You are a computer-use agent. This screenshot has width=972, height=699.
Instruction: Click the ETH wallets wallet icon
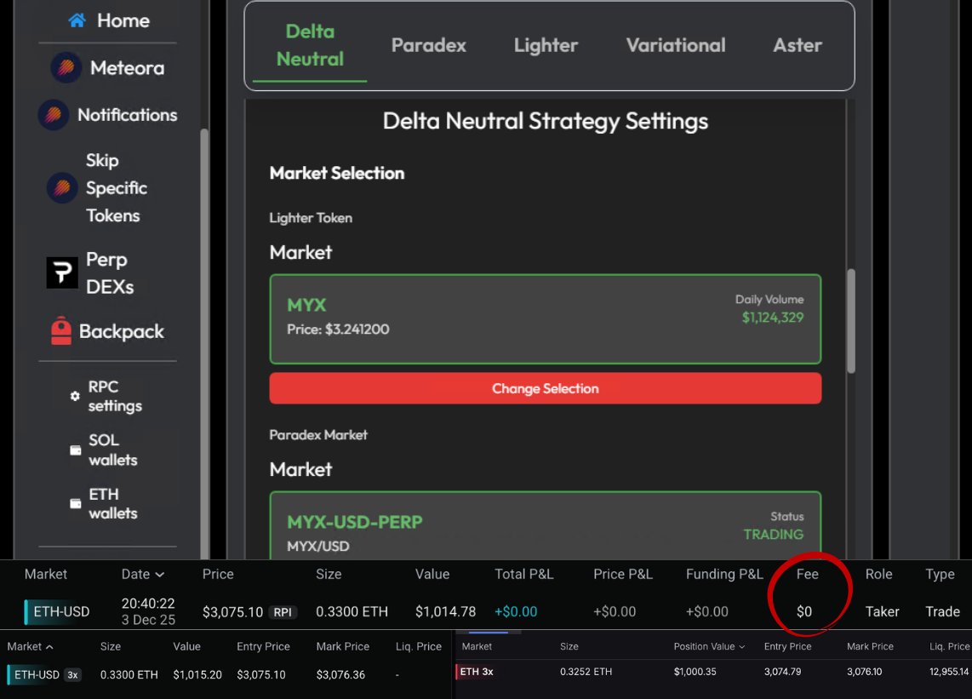click(x=76, y=504)
